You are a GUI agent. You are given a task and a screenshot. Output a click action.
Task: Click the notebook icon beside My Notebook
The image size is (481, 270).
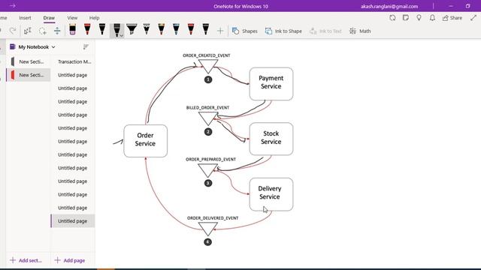click(13, 46)
